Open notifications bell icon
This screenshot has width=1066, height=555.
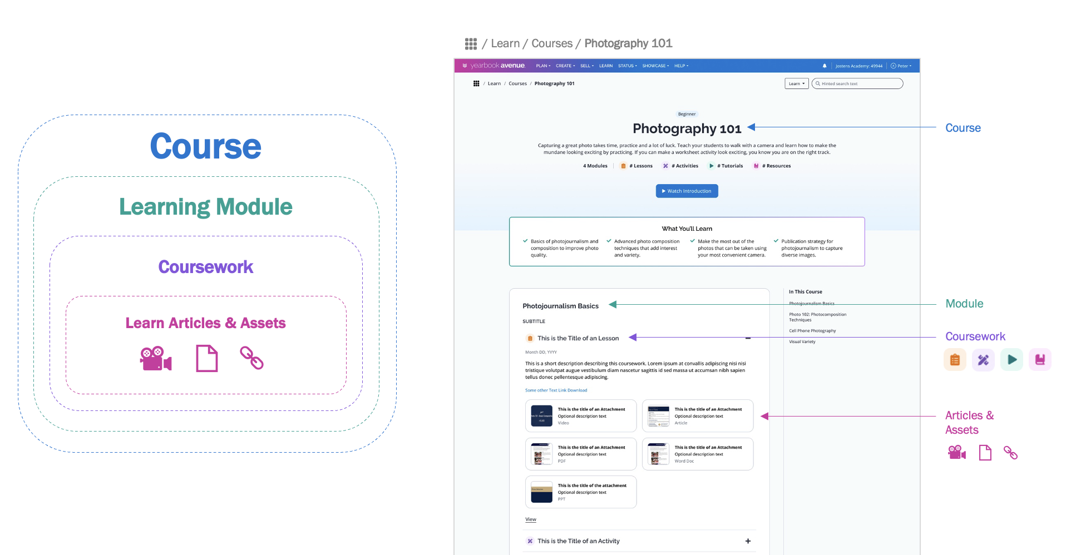825,66
